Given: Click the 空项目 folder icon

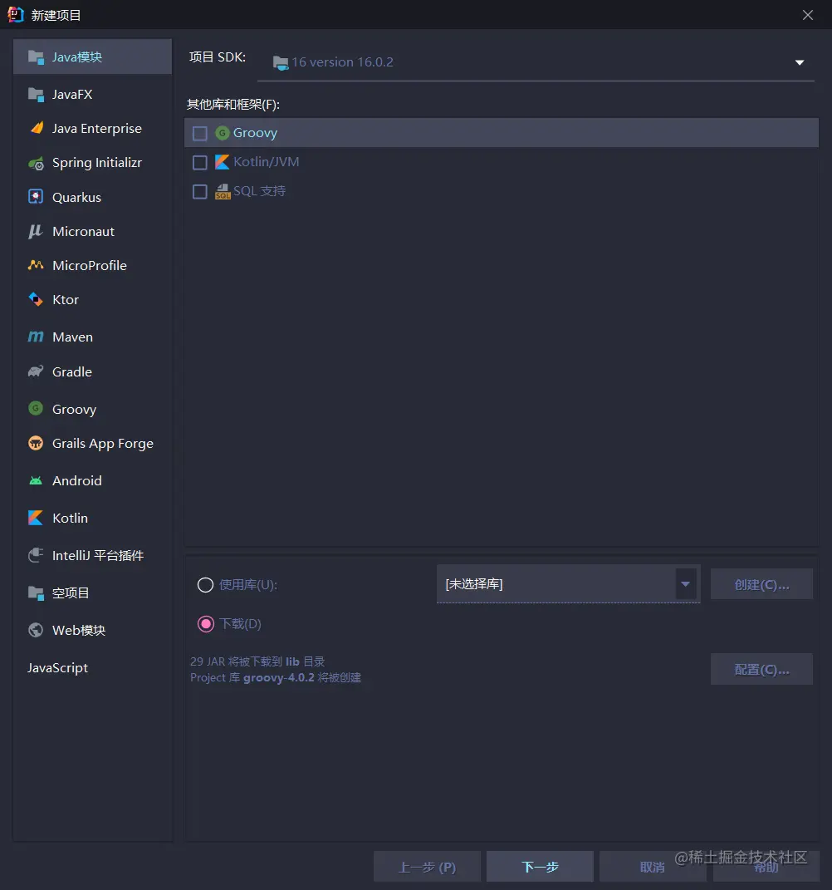Looking at the screenshot, I should tap(36, 593).
